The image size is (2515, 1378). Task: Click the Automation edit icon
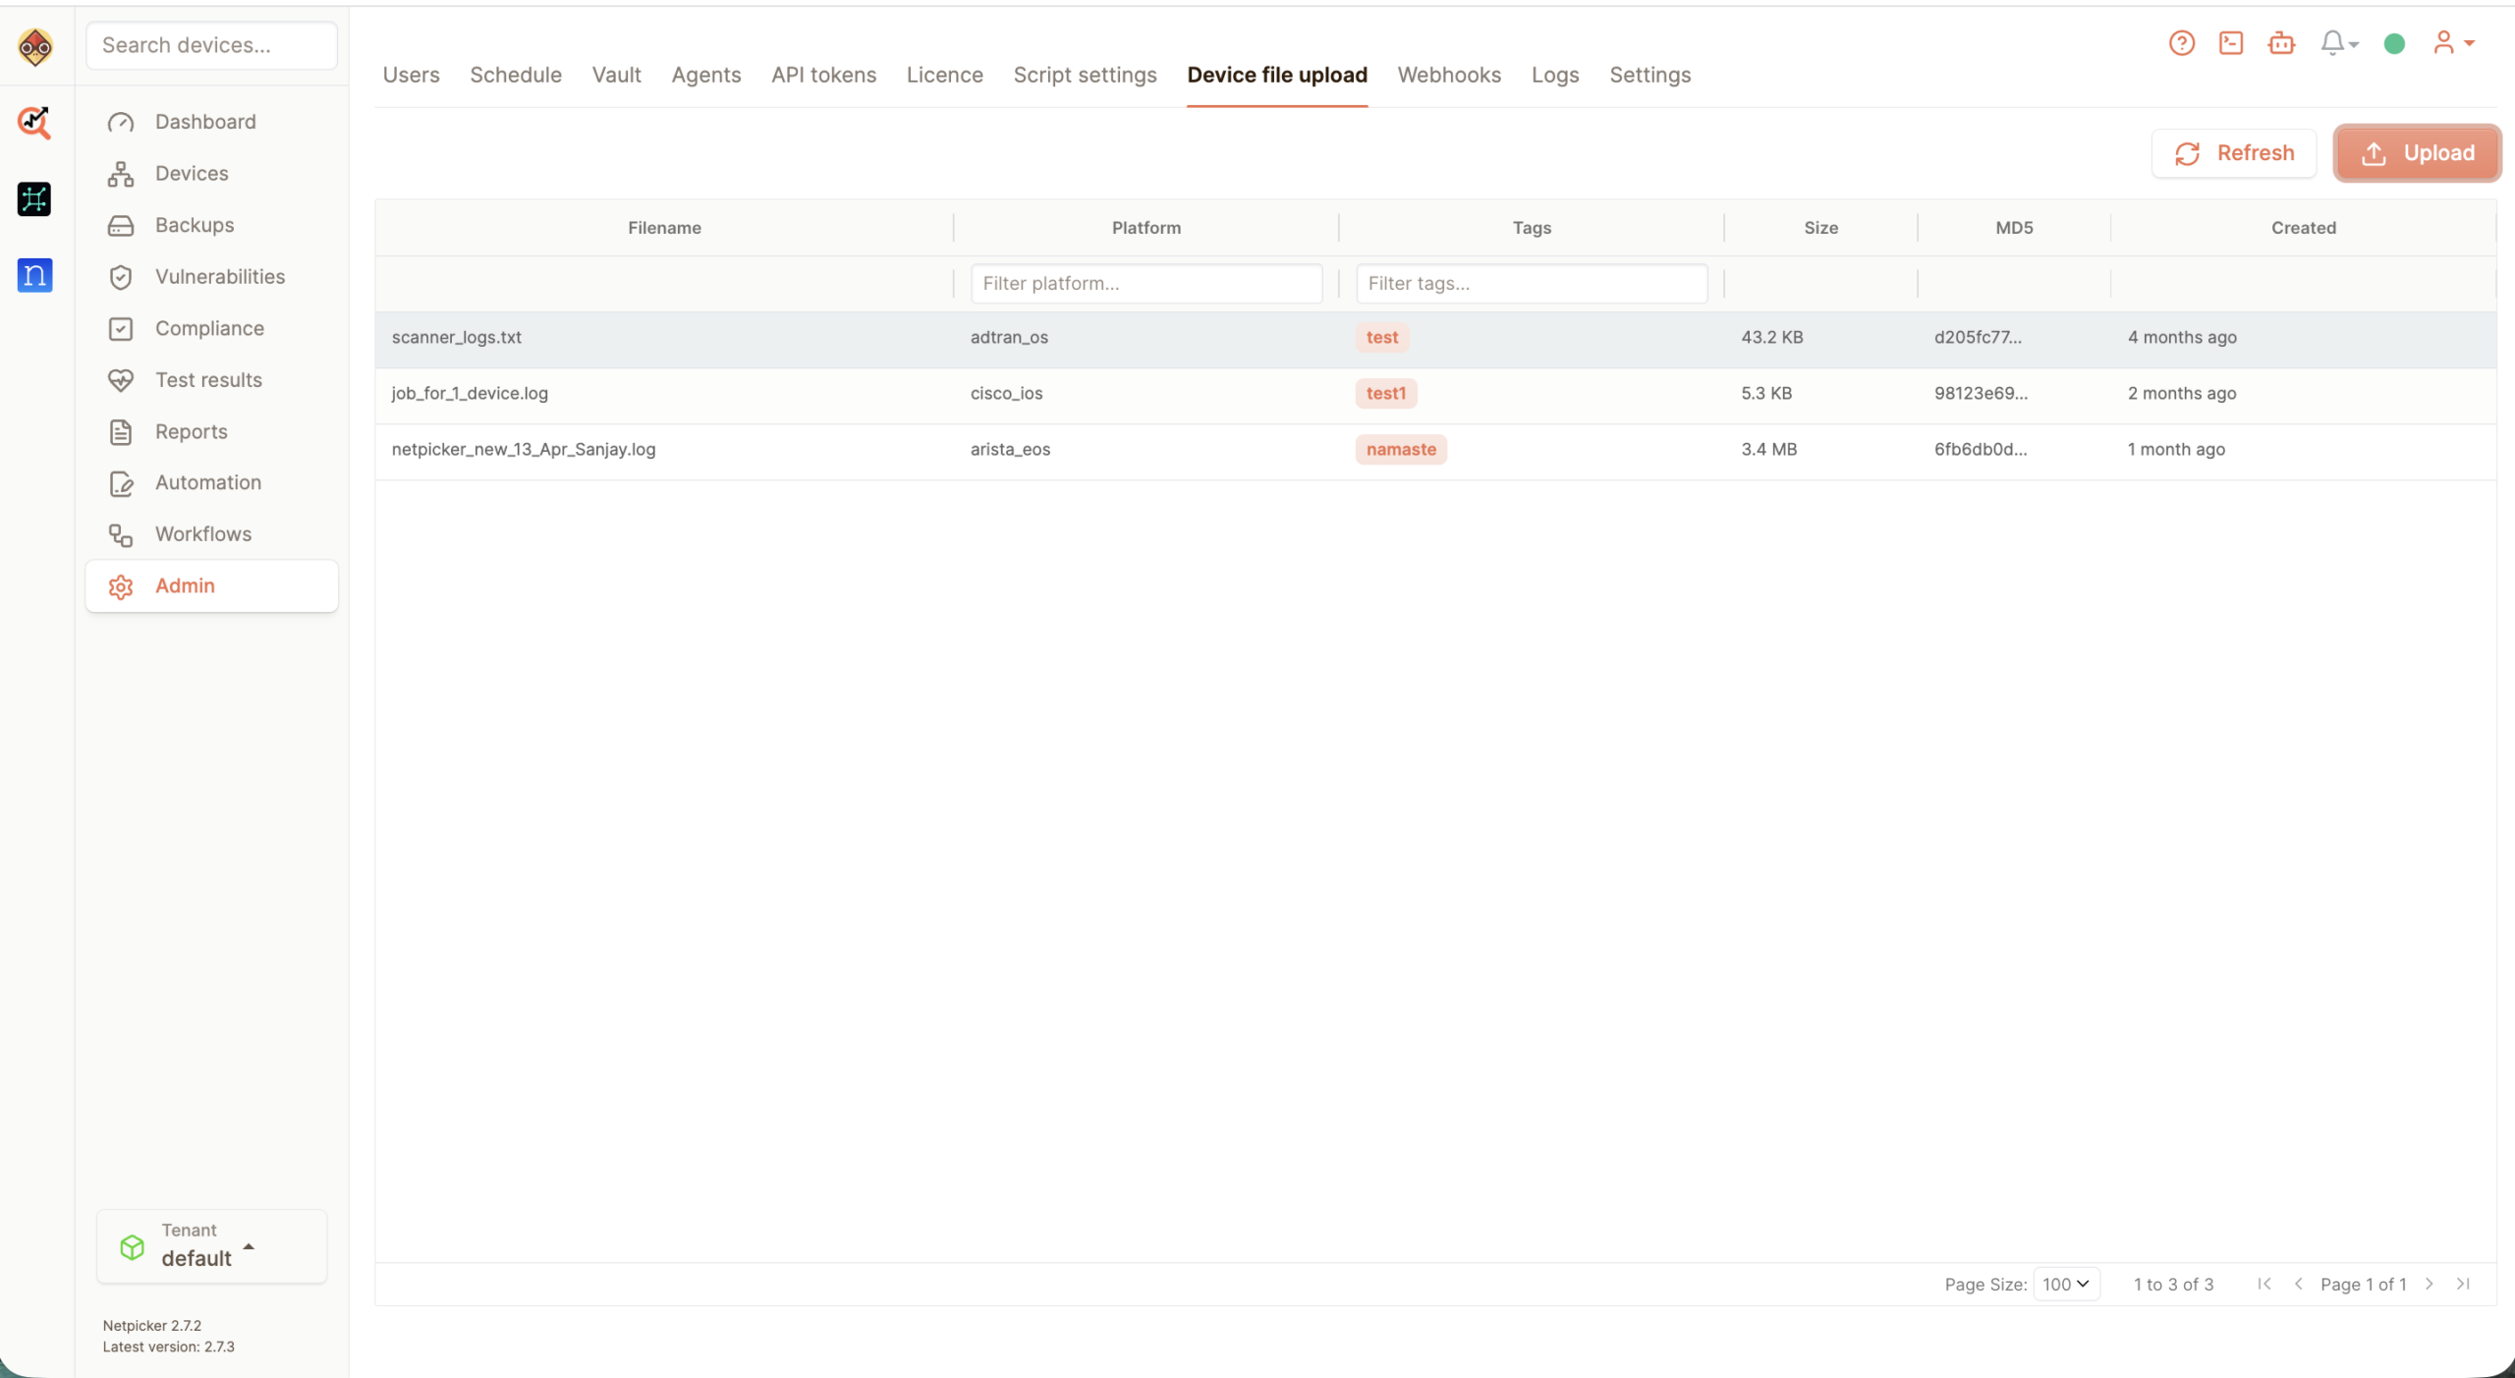point(121,483)
